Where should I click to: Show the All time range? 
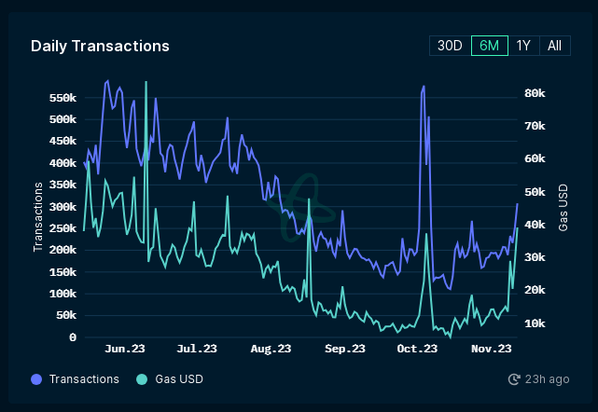[554, 46]
